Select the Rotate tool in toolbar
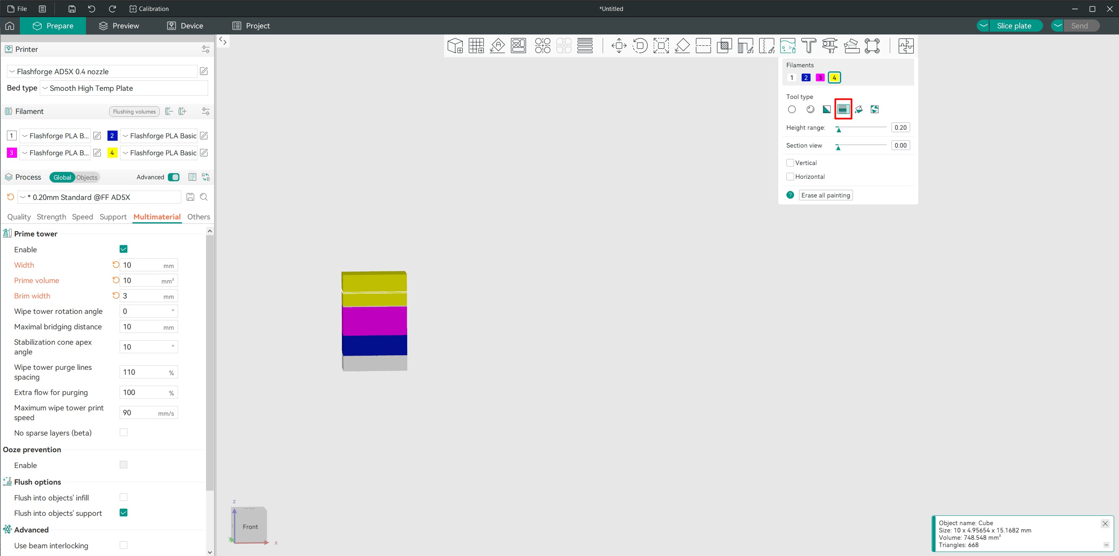This screenshot has width=1119, height=556. click(x=640, y=45)
